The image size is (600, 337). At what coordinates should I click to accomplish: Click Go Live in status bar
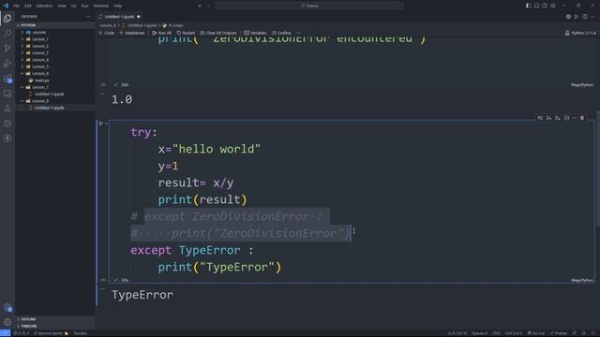point(536,333)
